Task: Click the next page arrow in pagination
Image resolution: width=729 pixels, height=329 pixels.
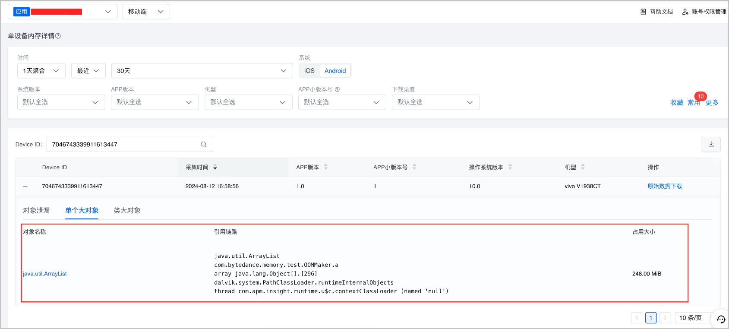Action: [666, 318]
